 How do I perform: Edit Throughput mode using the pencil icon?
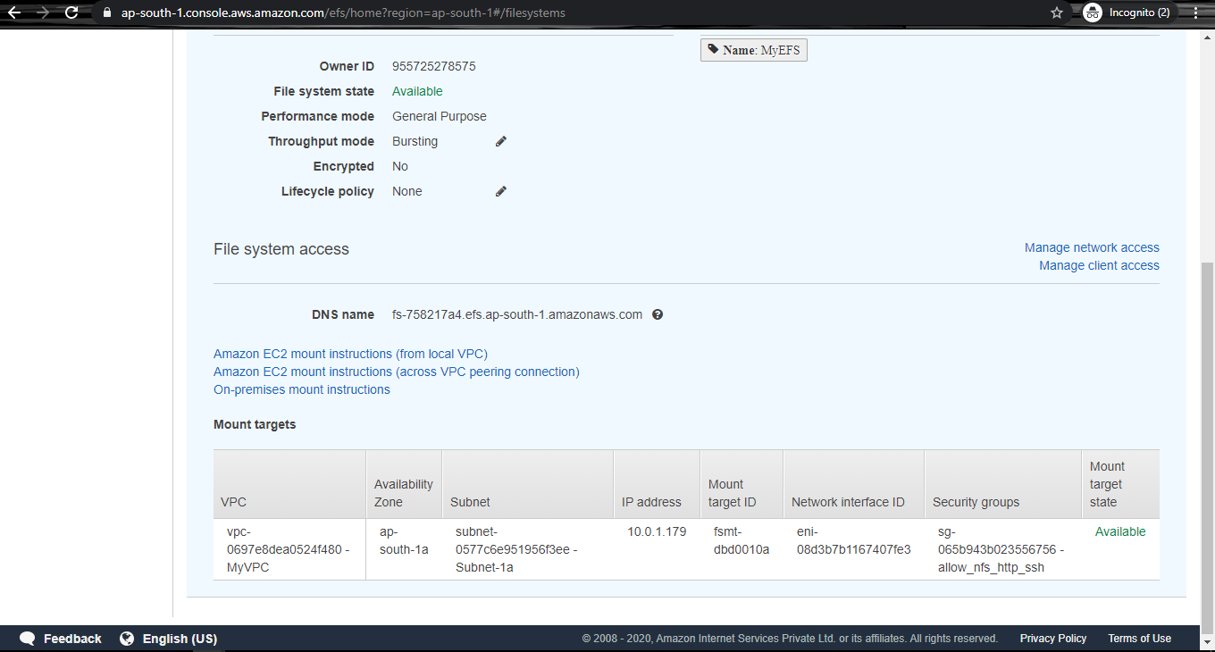point(500,140)
